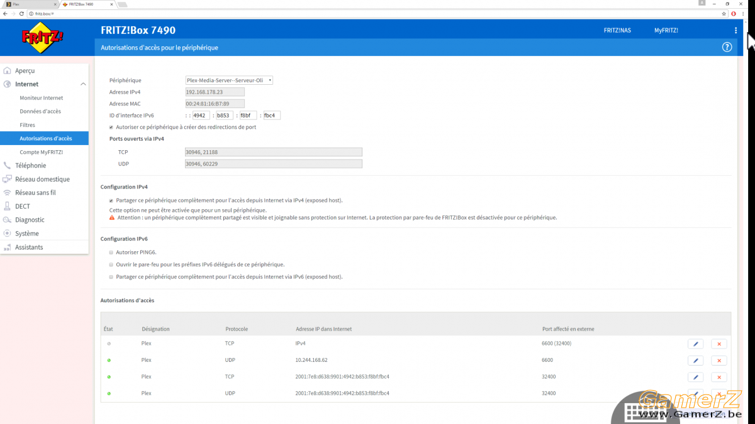Image resolution: width=755 pixels, height=424 pixels.
Task: Edit the Plex UDP 10.244.168.62 rule
Action: pyautogui.click(x=695, y=361)
